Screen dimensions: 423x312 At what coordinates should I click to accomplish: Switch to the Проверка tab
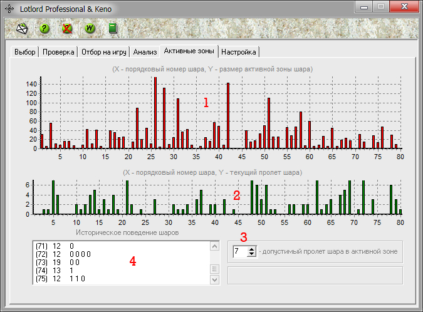pos(58,52)
